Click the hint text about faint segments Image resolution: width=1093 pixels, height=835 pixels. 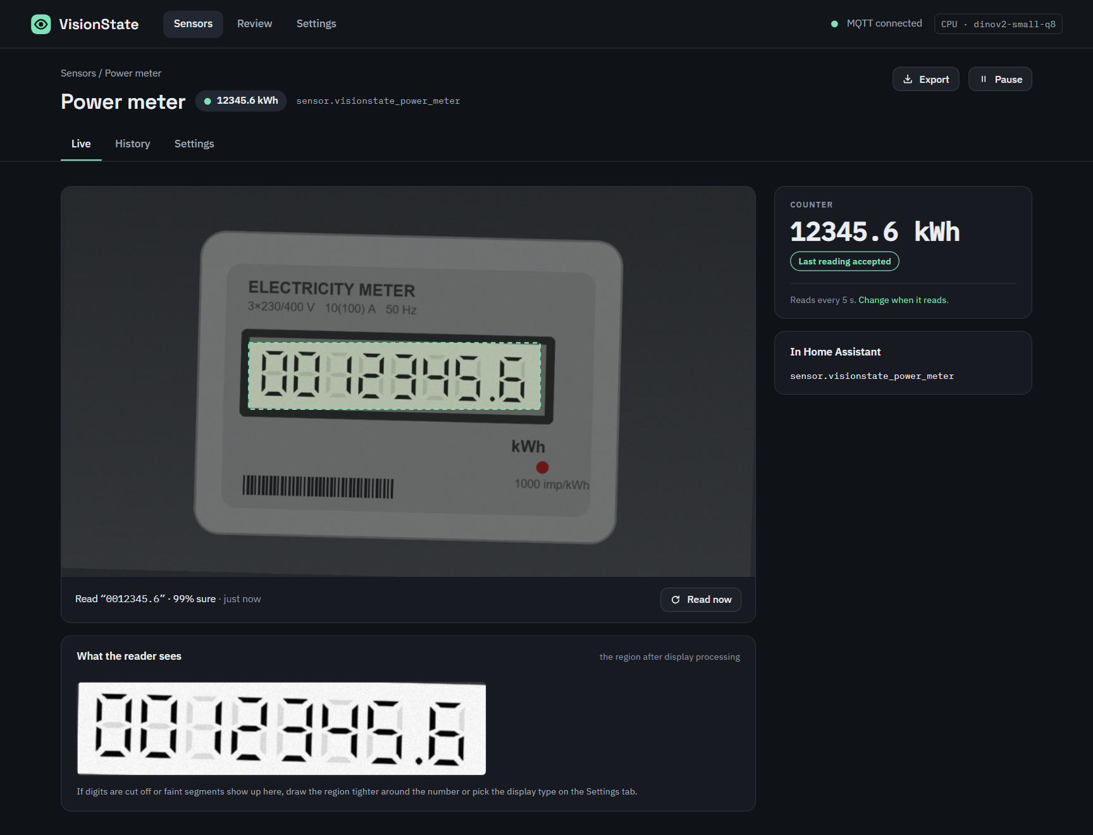pos(357,792)
